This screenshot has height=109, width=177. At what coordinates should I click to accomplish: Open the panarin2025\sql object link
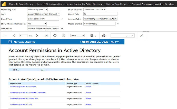coord(21,104)
